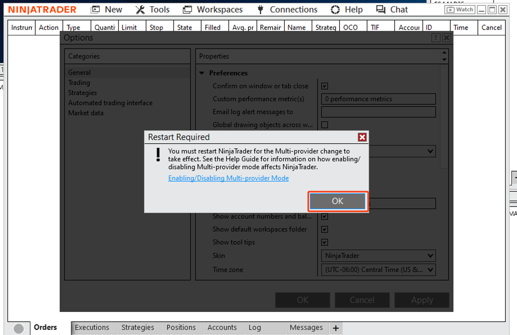This screenshot has height=335, width=517.
Task: Close the Restart Required dialog with red X
Action: click(x=362, y=137)
